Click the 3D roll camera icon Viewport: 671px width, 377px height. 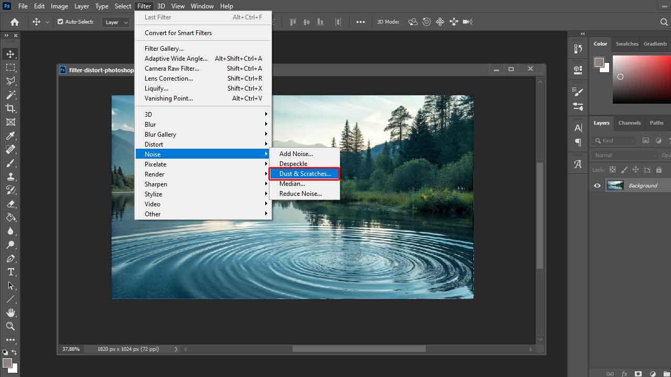(427, 22)
